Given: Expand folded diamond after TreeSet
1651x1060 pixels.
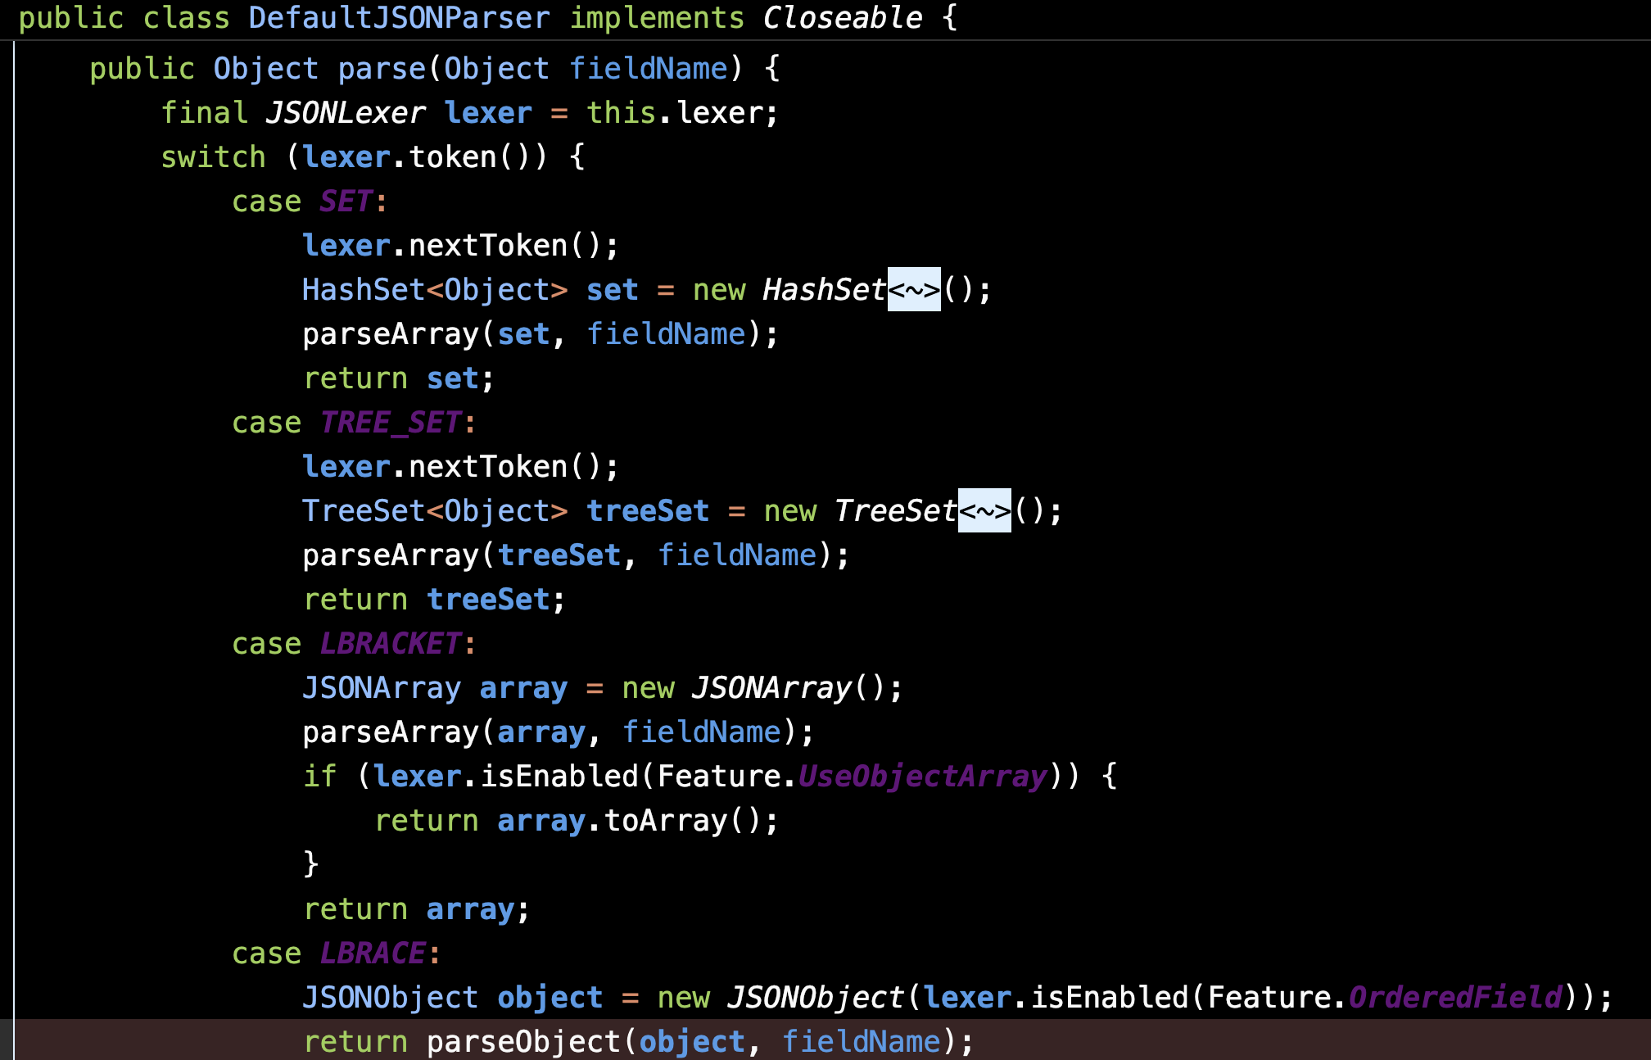Looking at the screenshot, I should click(984, 511).
